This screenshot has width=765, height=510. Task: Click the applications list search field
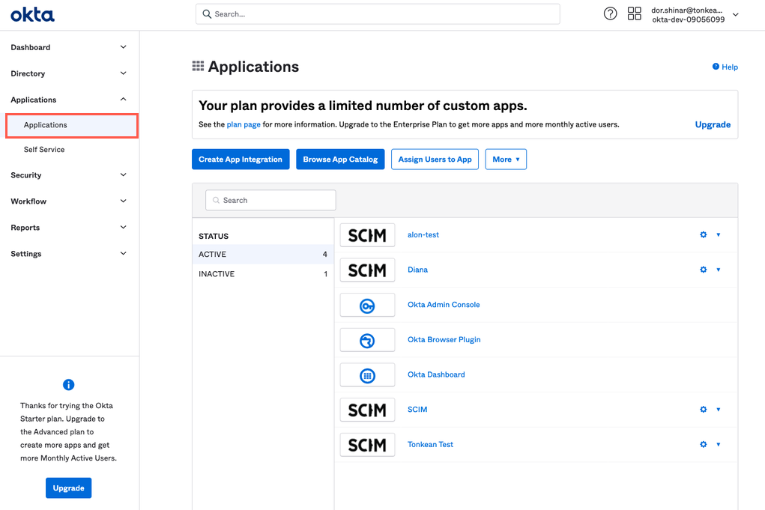click(270, 201)
